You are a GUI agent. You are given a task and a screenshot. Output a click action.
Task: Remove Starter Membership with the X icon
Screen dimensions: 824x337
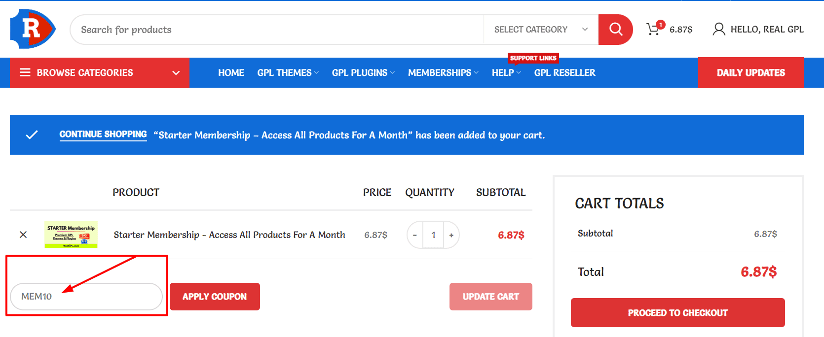23,235
